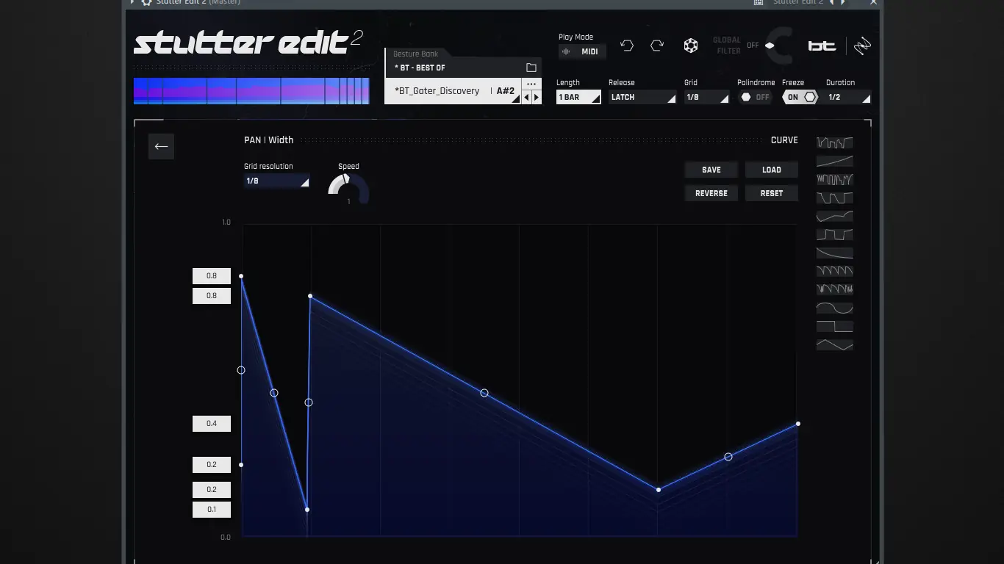The image size is (1004, 564).
Task: Select the wavy rising curve preset
Action: coord(835,216)
